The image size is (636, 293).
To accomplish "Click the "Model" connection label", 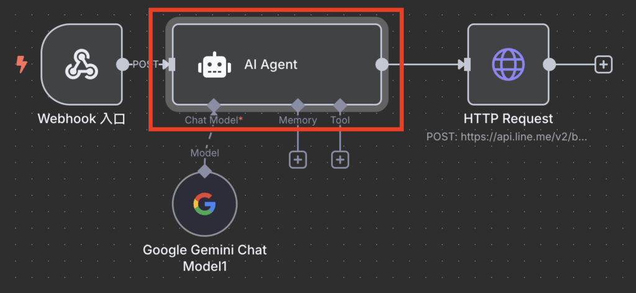I will click(x=205, y=153).
